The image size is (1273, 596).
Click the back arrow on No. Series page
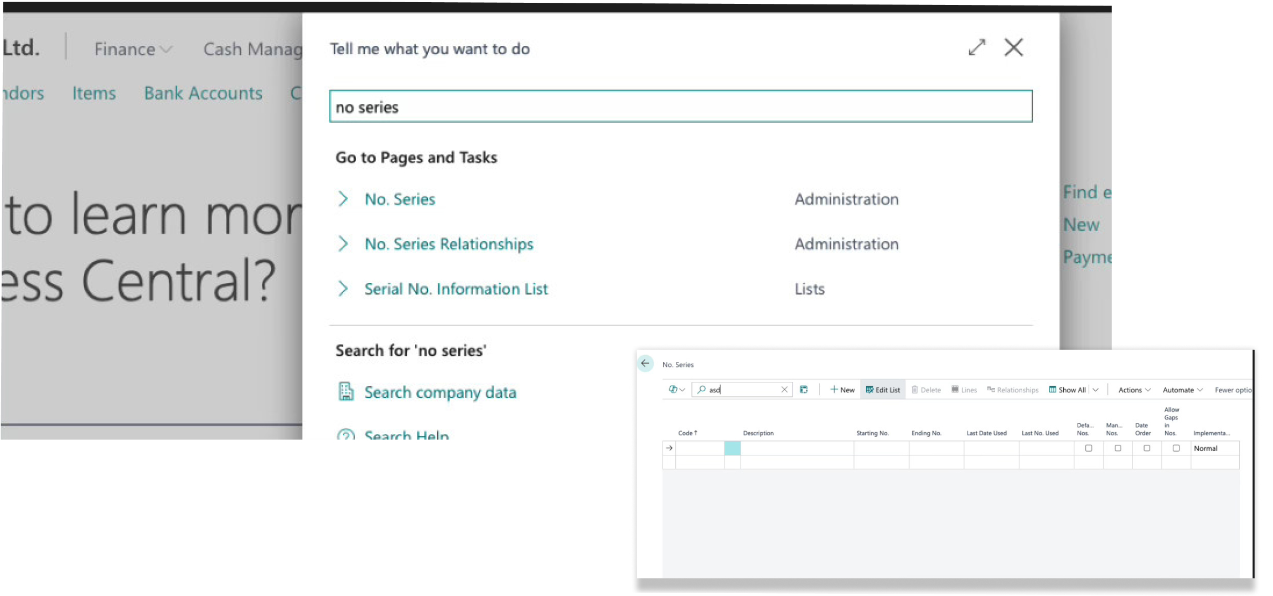(x=645, y=364)
